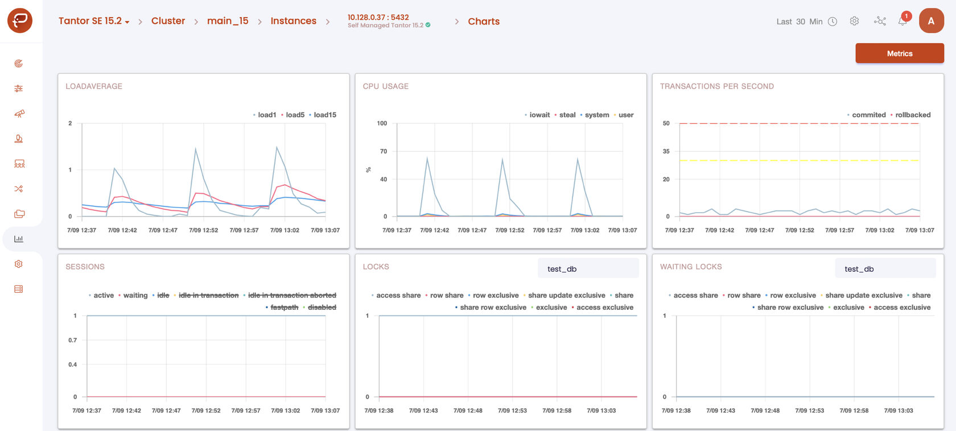The height and width of the screenshot is (431, 956).
Task: Toggle system series in CPU Usage legend
Action: tap(595, 115)
